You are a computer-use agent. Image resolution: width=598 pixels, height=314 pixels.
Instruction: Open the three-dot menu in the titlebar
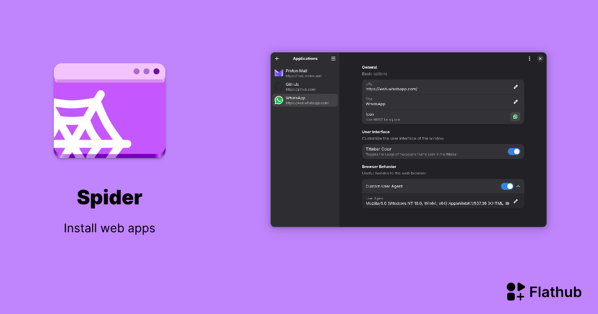pos(529,58)
